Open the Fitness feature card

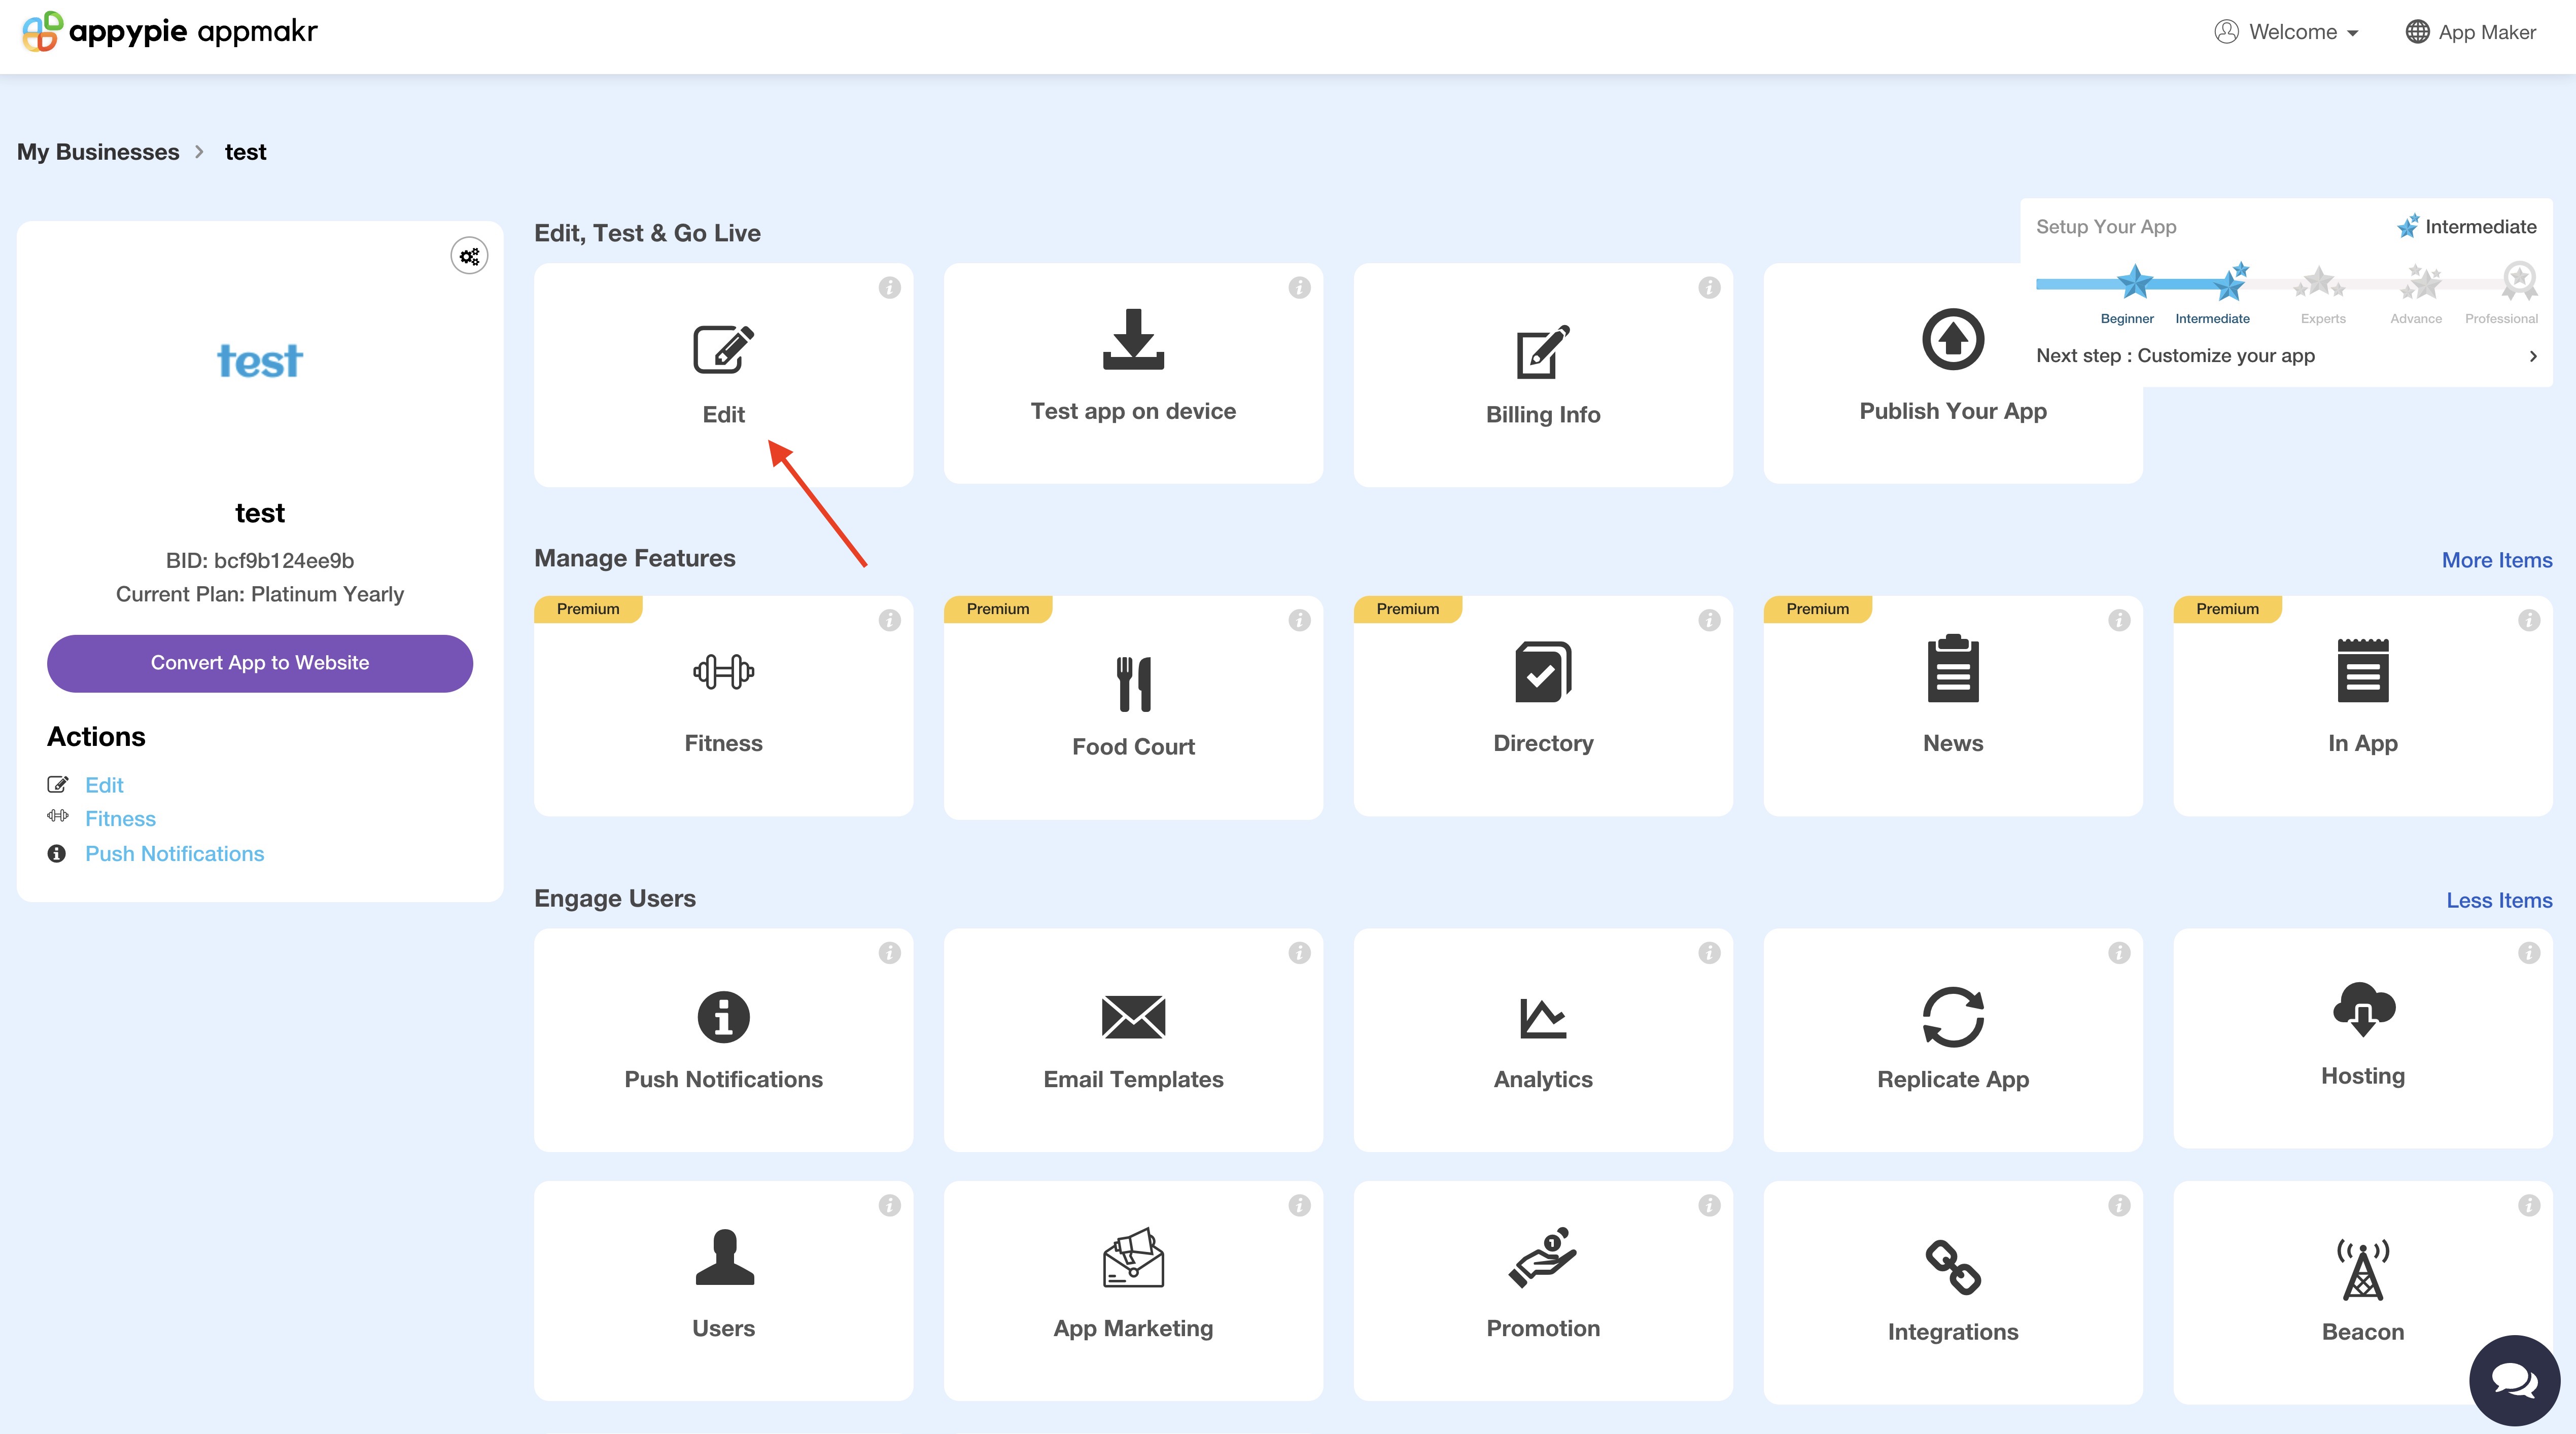(723, 705)
